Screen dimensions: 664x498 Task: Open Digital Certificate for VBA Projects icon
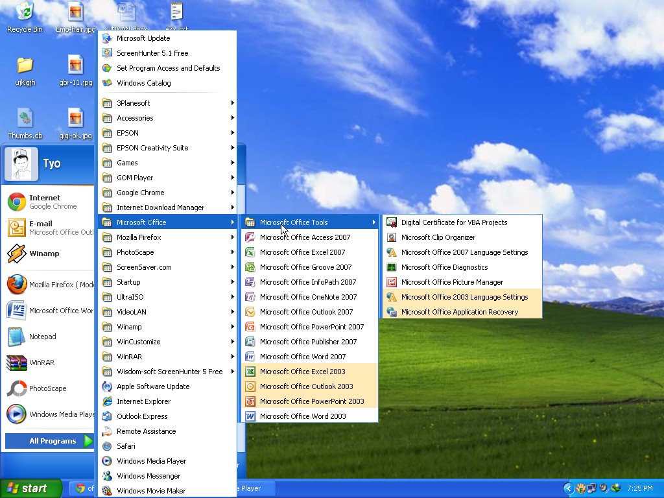(392, 223)
